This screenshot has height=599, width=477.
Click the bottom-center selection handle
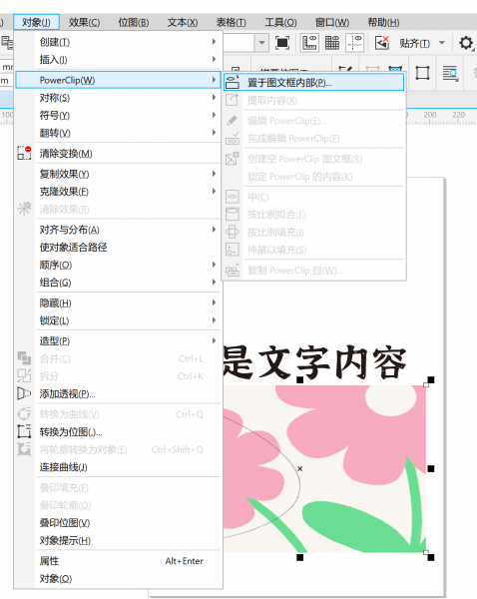[299, 558]
